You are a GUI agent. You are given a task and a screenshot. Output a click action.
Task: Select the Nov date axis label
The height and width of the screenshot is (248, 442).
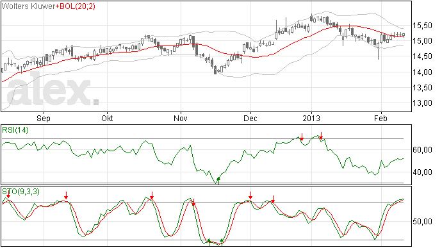click(181, 118)
